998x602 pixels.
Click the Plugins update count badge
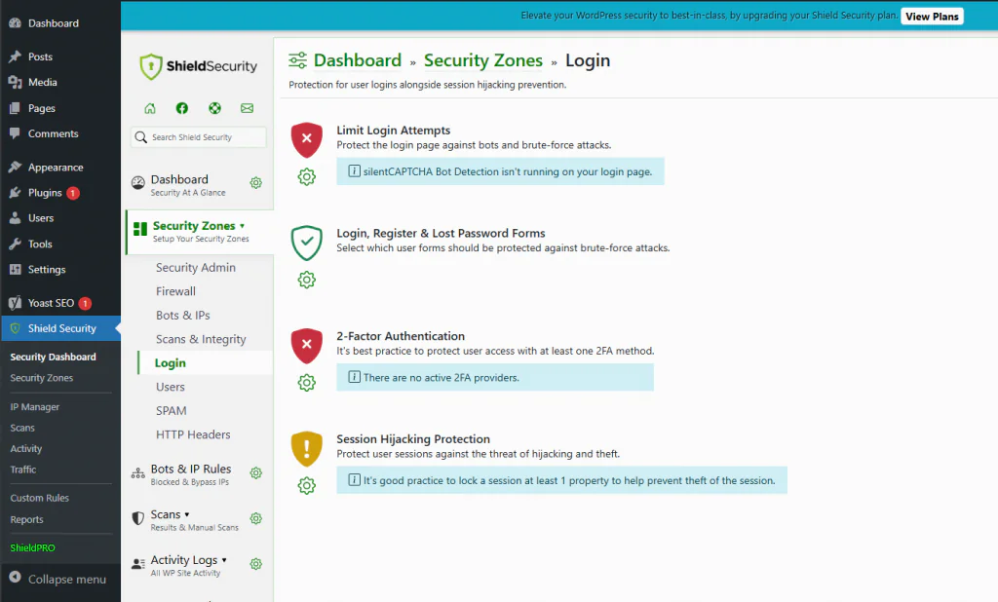pos(73,193)
